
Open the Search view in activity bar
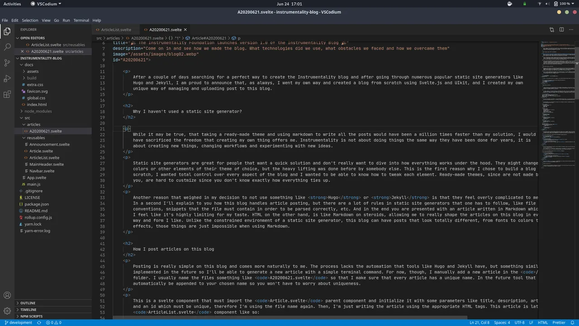point(7,47)
